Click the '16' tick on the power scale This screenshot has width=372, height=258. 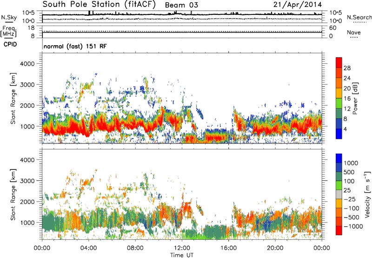[x=347, y=99]
